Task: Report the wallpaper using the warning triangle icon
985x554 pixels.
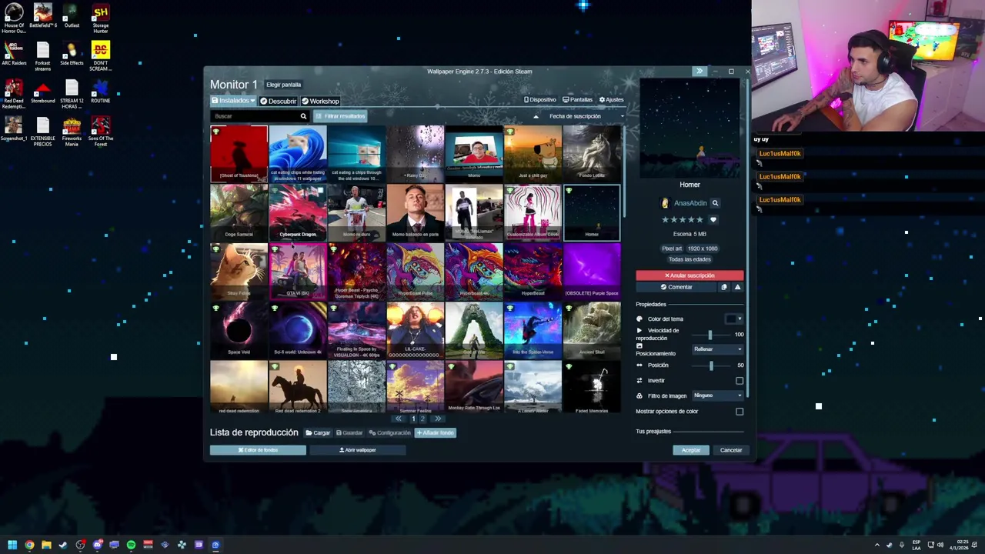Action: (737, 287)
